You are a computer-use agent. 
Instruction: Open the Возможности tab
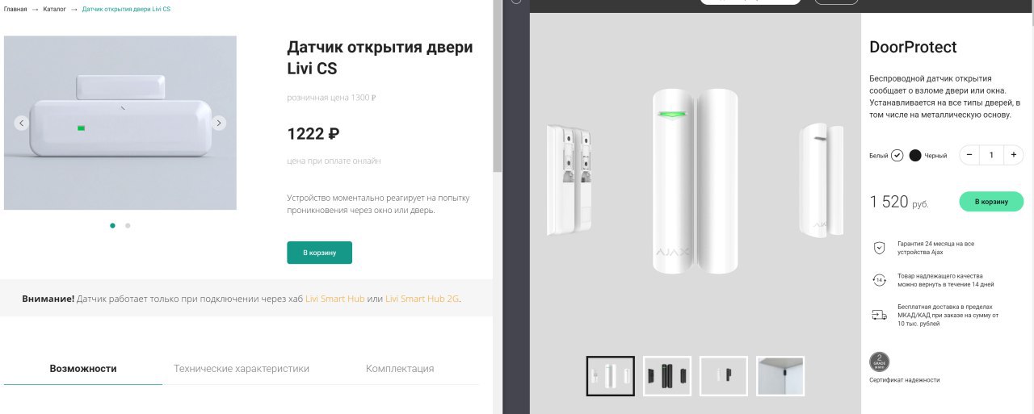tap(83, 369)
